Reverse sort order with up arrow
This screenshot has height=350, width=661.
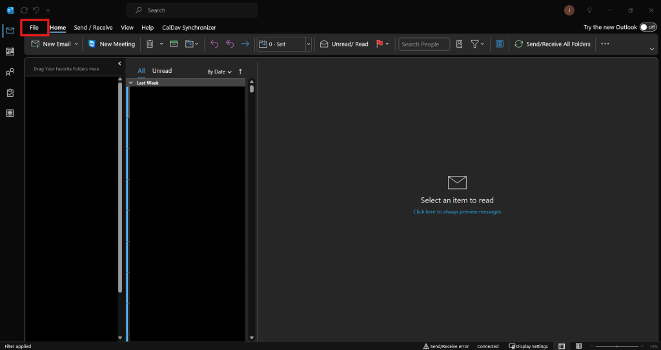tap(240, 72)
